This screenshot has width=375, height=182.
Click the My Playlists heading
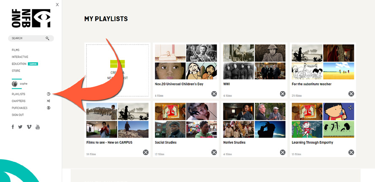coord(106,19)
